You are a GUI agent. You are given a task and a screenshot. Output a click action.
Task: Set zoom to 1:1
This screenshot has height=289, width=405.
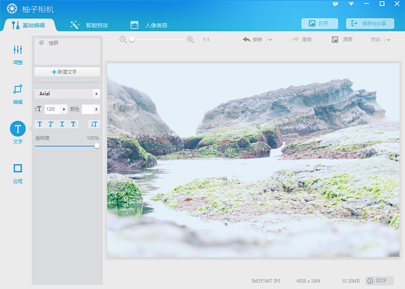click(x=206, y=40)
